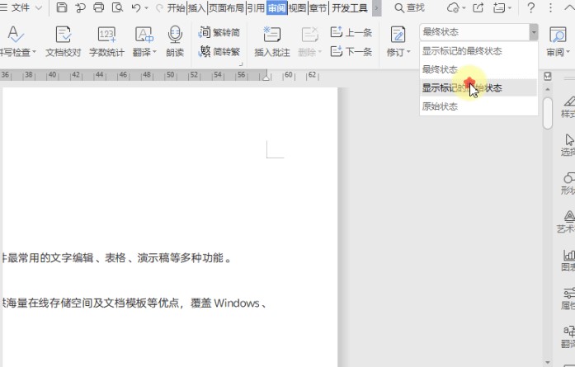Screen dimensions: 575x367
Task: Click 插入批注 to insert comment
Action: 272,41
